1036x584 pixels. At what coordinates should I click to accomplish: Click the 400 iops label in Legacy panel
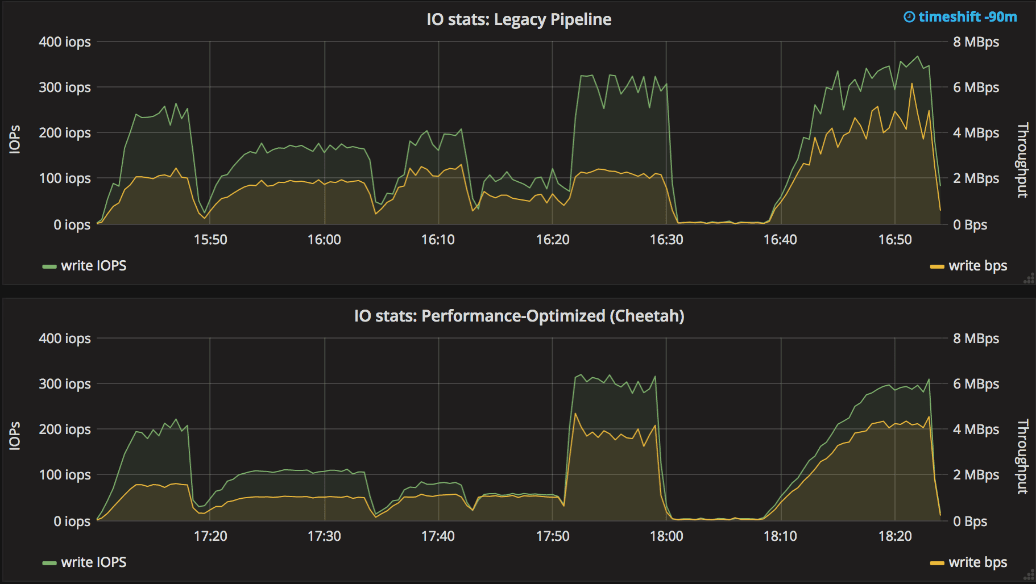tap(64, 42)
